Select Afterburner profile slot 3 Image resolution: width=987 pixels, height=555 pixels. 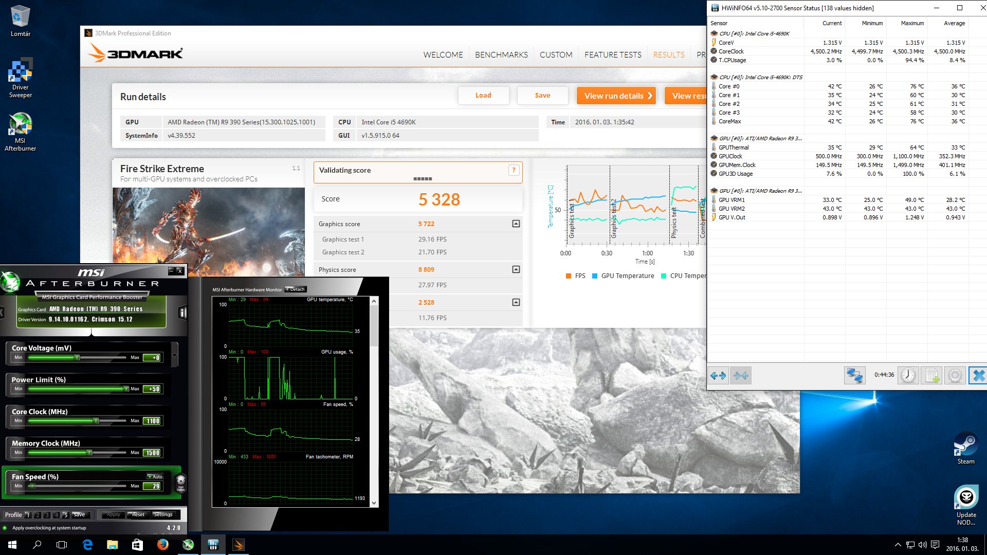pyautogui.click(x=47, y=515)
